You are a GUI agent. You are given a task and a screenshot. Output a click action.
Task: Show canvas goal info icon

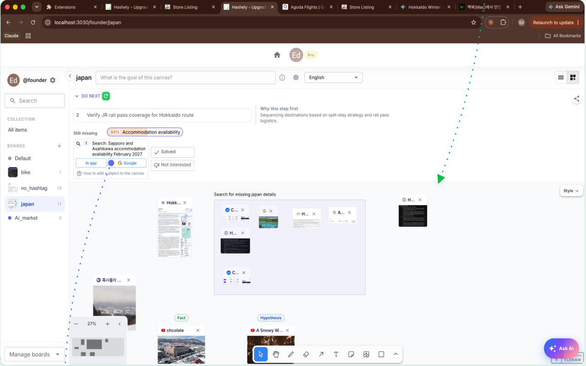(282, 77)
